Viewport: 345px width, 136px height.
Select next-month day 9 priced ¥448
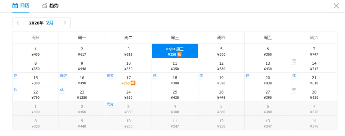tap(82, 123)
